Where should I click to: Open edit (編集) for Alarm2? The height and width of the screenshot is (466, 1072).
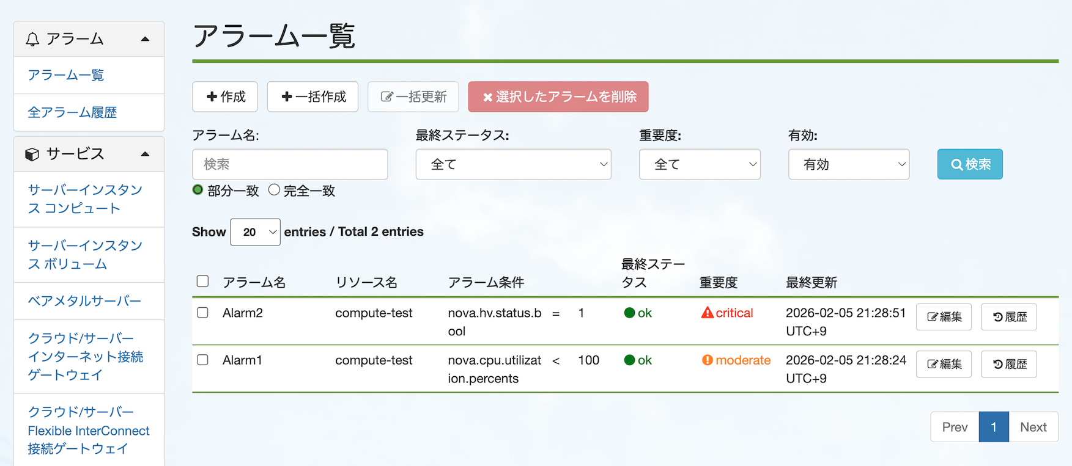click(x=944, y=317)
